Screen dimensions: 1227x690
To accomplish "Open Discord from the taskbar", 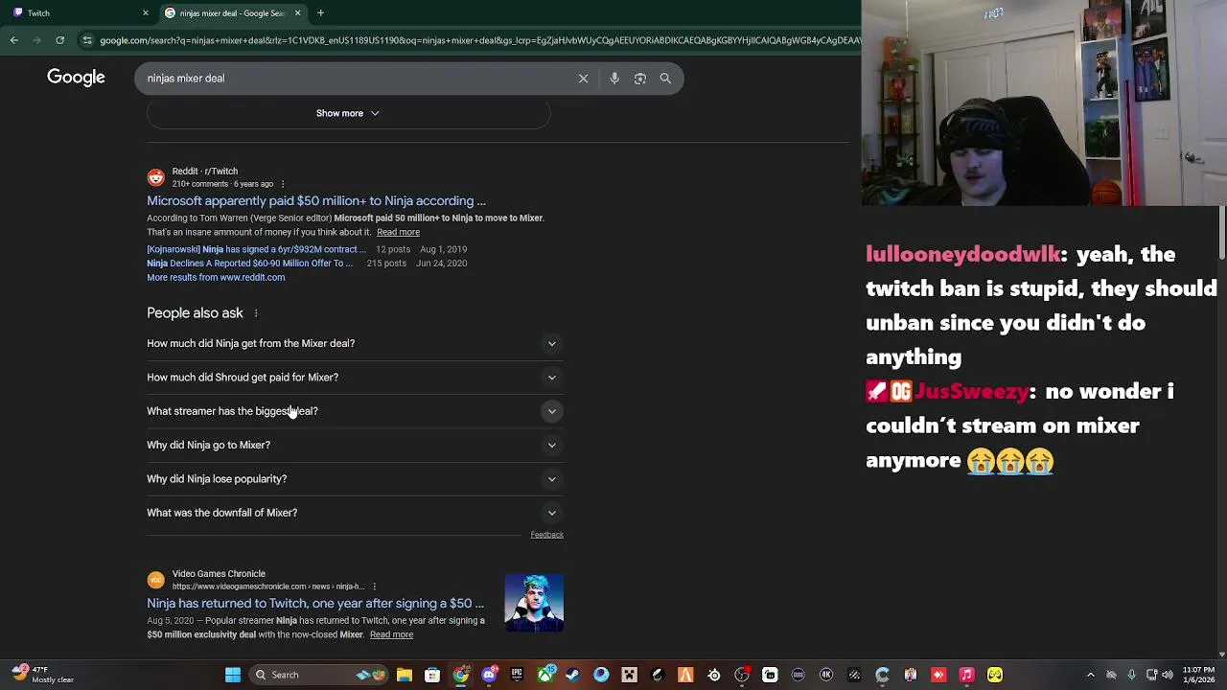I will pos(489,675).
